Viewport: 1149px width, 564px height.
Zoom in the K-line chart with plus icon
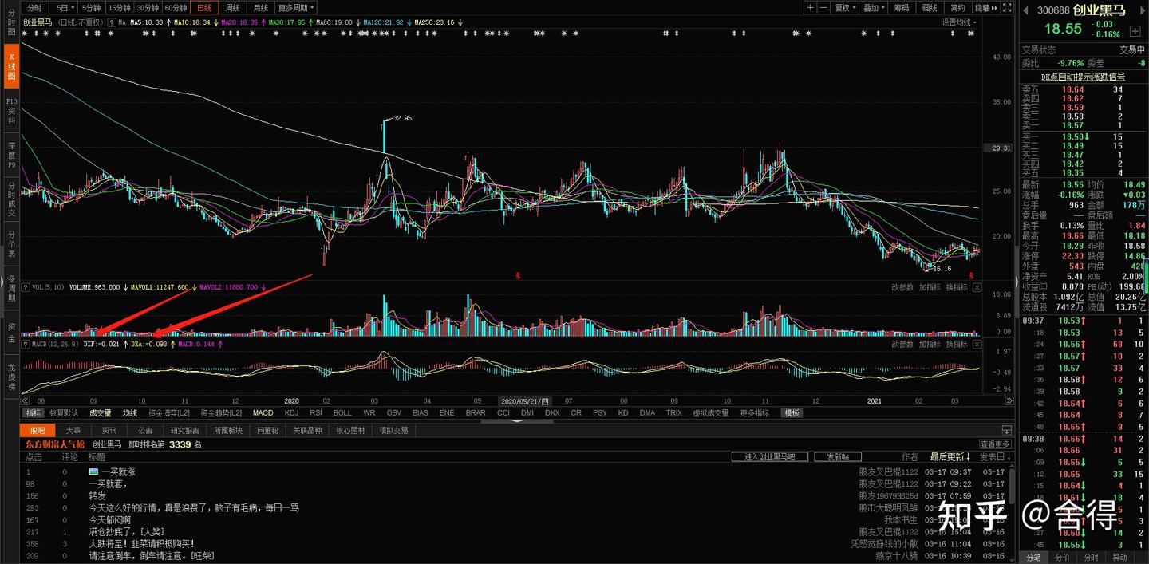[x=810, y=7]
